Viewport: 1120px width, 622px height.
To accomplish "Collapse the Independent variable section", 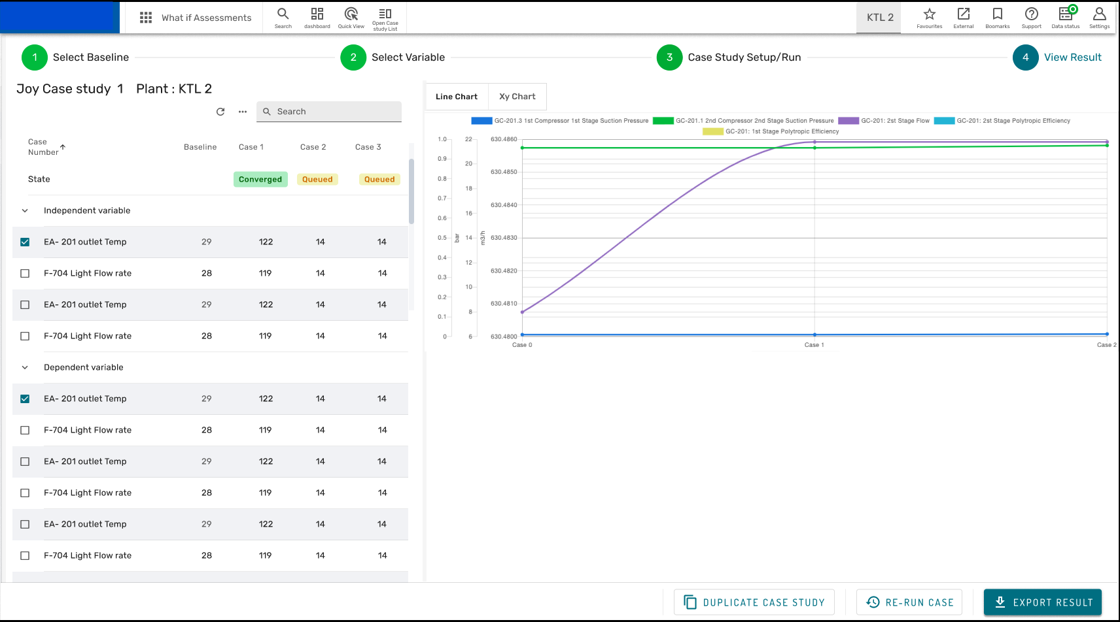I will pyautogui.click(x=25, y=210).
